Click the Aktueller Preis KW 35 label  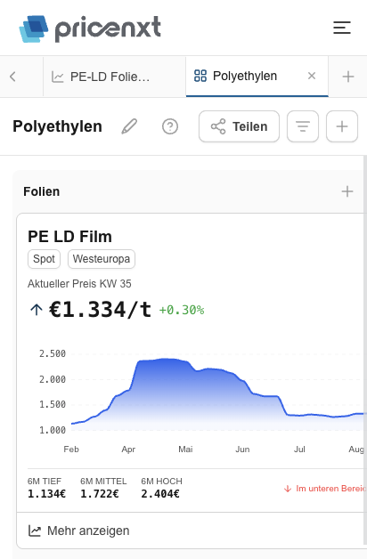[x=79, y=284]
